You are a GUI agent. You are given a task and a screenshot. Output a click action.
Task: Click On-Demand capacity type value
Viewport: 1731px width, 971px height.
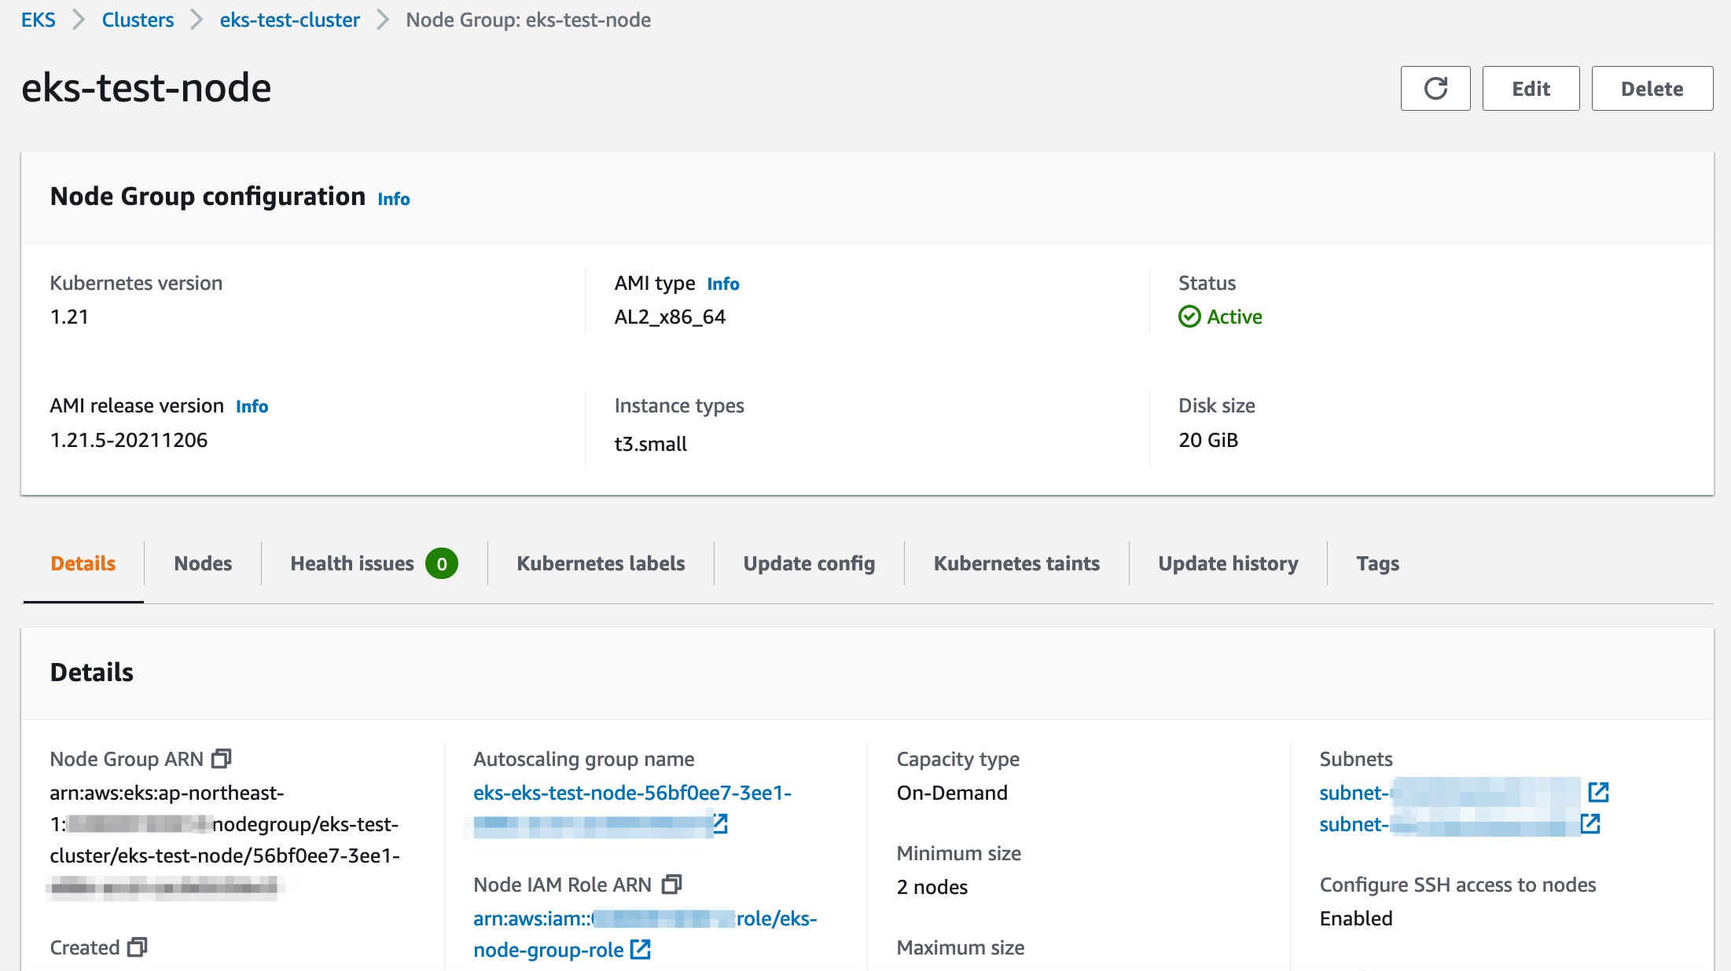pyautogui.click(x=952, y=793)
